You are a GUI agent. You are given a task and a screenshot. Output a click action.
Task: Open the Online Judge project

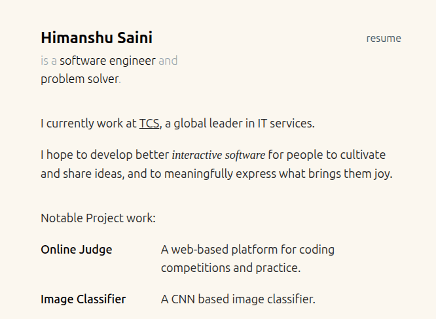(77, 250)
